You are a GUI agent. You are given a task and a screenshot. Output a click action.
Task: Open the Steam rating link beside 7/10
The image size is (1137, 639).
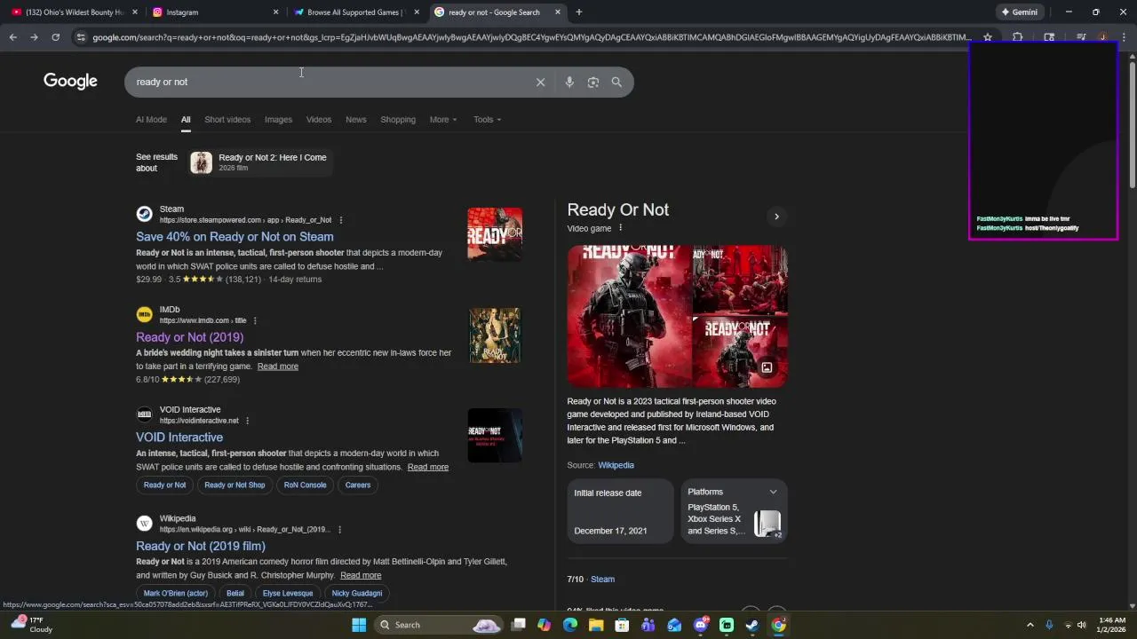[x=602, y=580]
